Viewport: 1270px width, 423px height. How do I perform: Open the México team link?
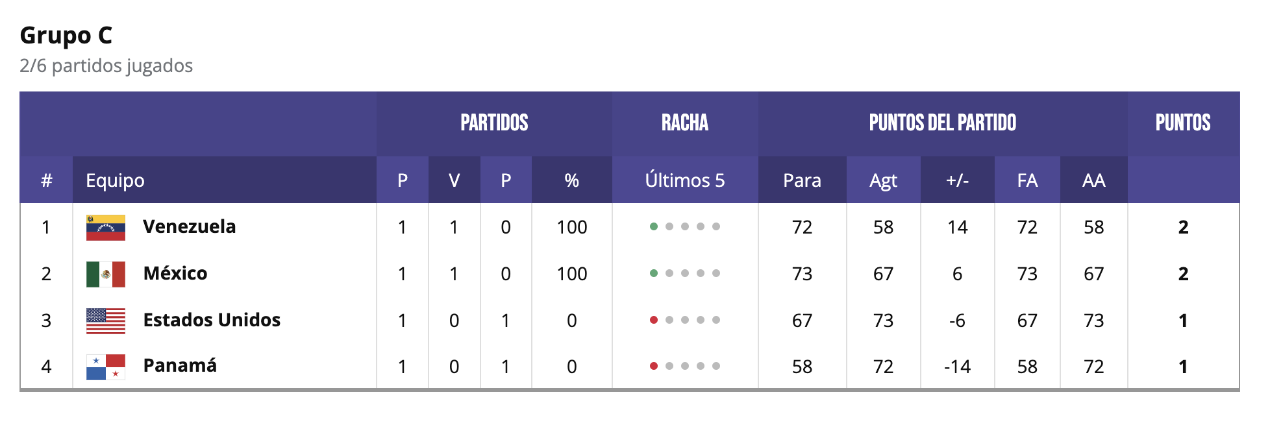pos(175,274)
